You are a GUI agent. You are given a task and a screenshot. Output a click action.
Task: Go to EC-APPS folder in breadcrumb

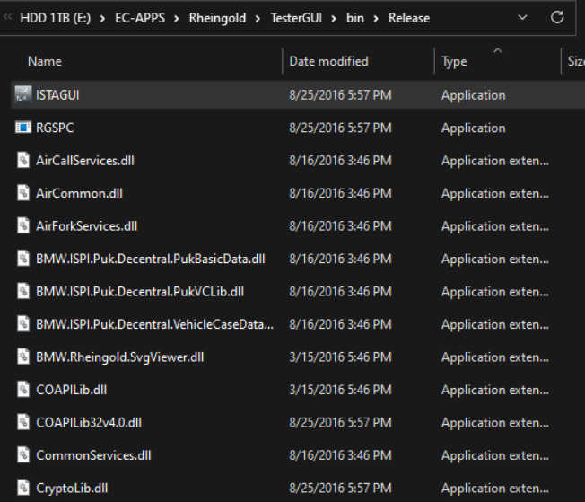coord(140,18)
